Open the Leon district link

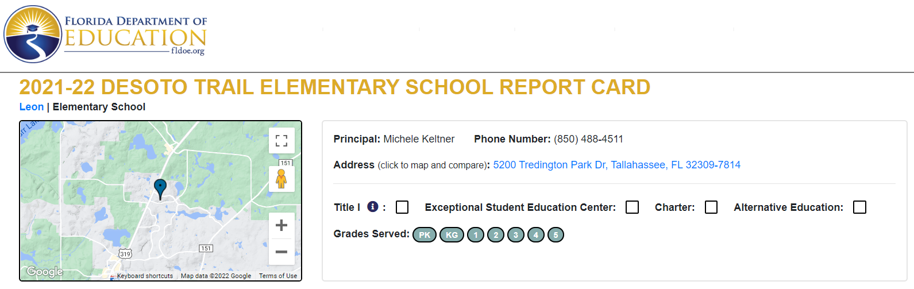coord(32,107)
